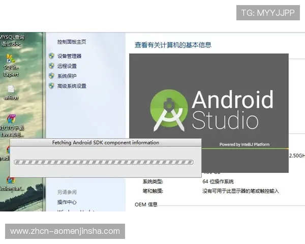This screenshot has width=305, height=244.
Task: Click the OEM 信息 section heading
Action: 146,205
